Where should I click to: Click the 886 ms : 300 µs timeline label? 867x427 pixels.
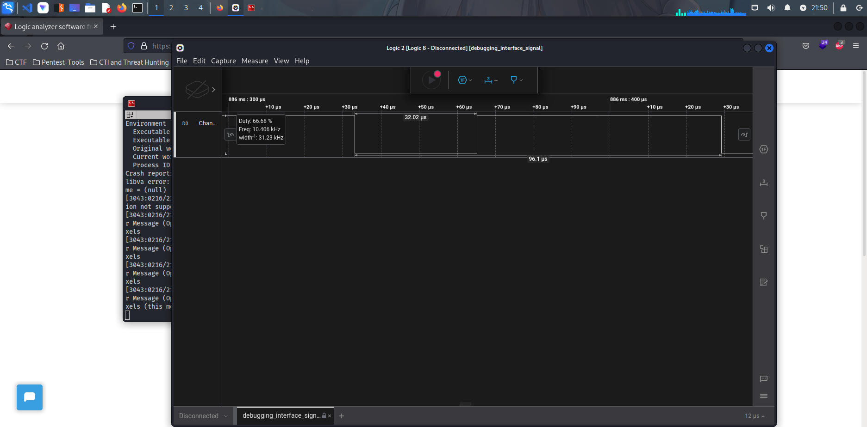(247, 99)
